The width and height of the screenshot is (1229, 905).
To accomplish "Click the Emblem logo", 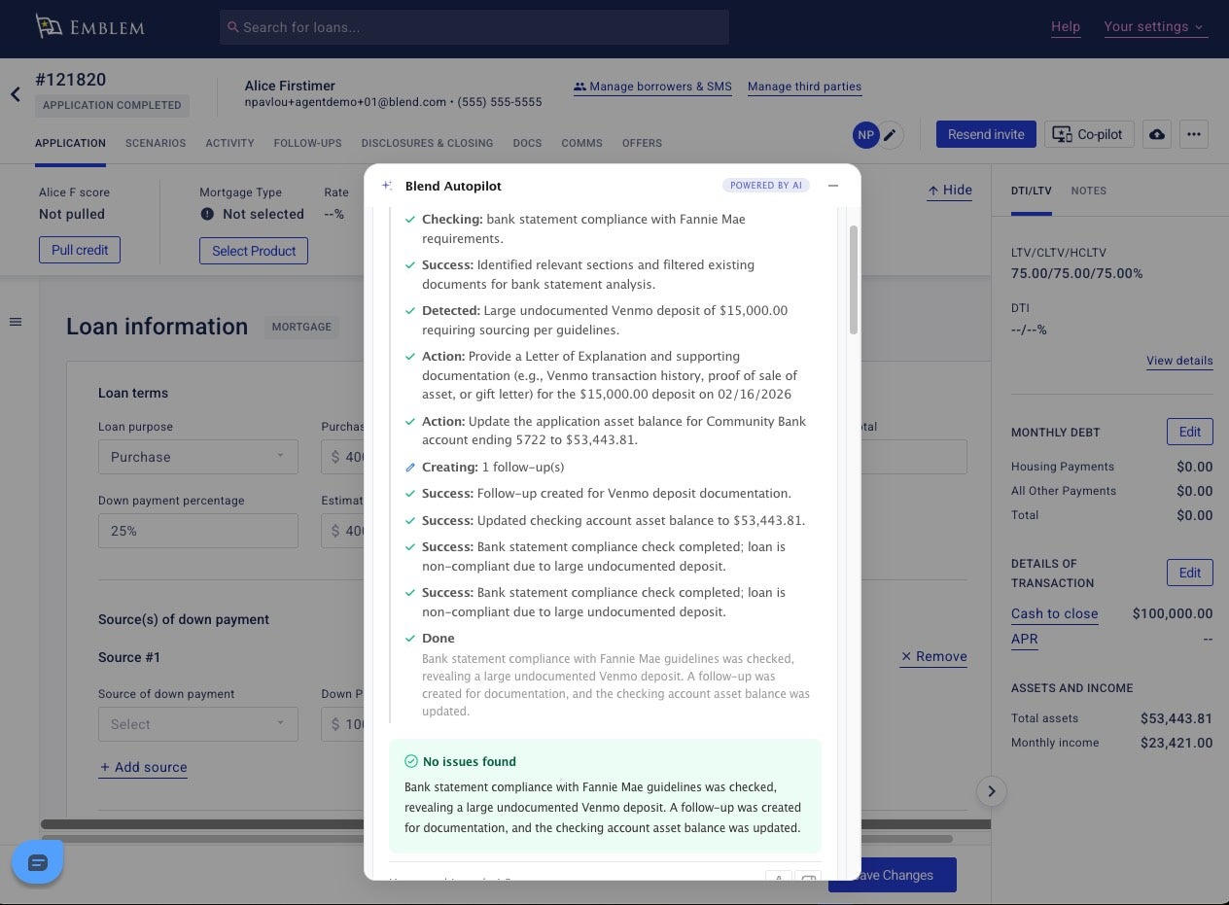I will coord(90,27).
